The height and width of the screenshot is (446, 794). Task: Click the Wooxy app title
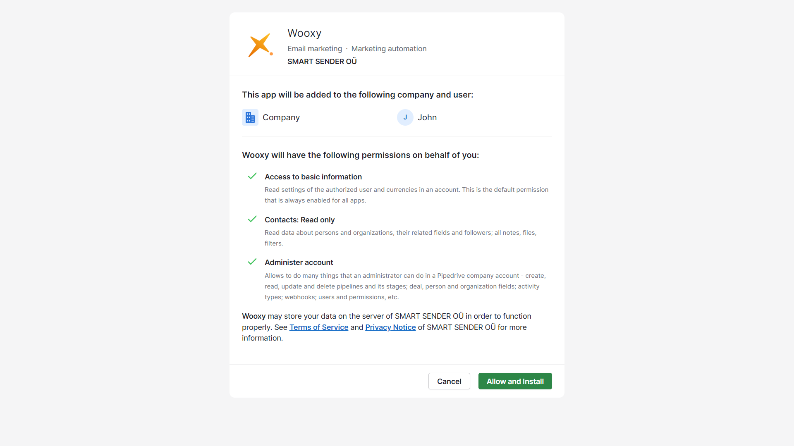[304, 33]
